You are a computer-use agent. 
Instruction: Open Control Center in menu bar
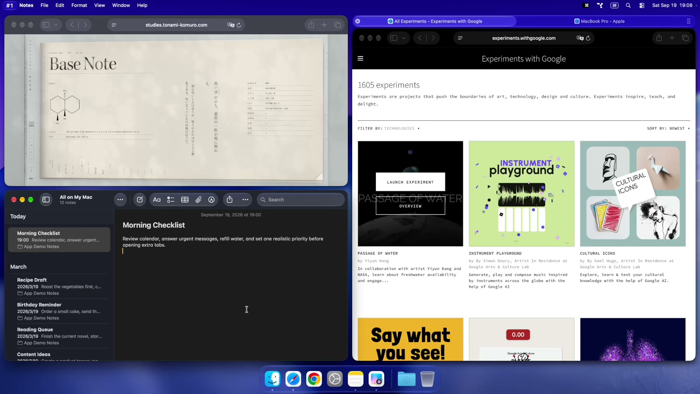tap(642, 5)
